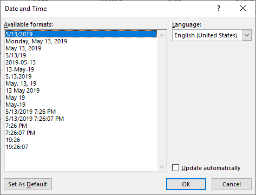Screen dimensions: 256x195
Task: Select the 13 May 2019 format
Action: pyautogui.click(x=23, y=90)
